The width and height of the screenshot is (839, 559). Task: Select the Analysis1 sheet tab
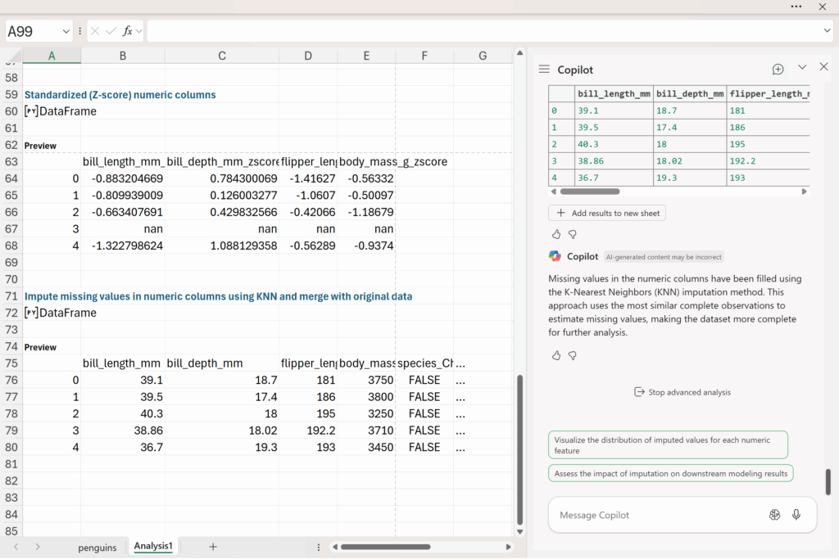click(x=154, y=546)
